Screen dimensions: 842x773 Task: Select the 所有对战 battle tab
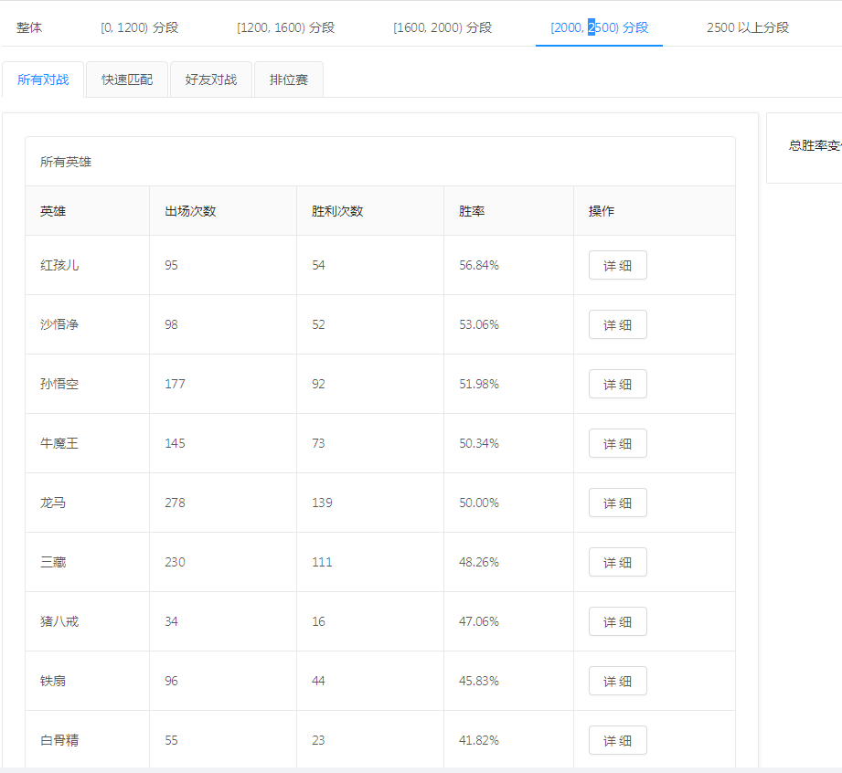point(43,79)
